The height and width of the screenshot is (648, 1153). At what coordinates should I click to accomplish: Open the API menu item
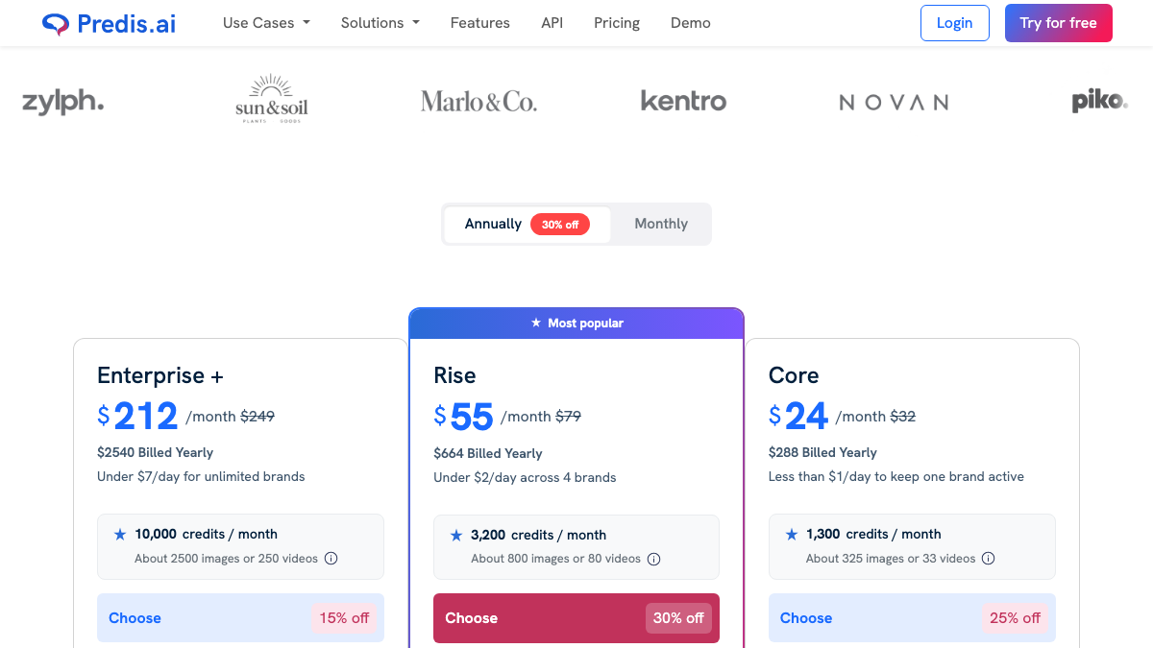pos(552,23)
